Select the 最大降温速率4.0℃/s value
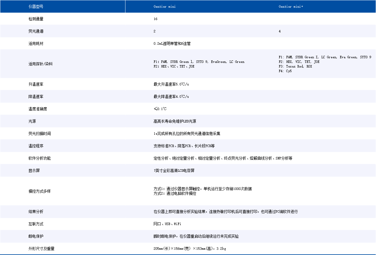This screenshot has width=376, height=255. pos(171,97)
